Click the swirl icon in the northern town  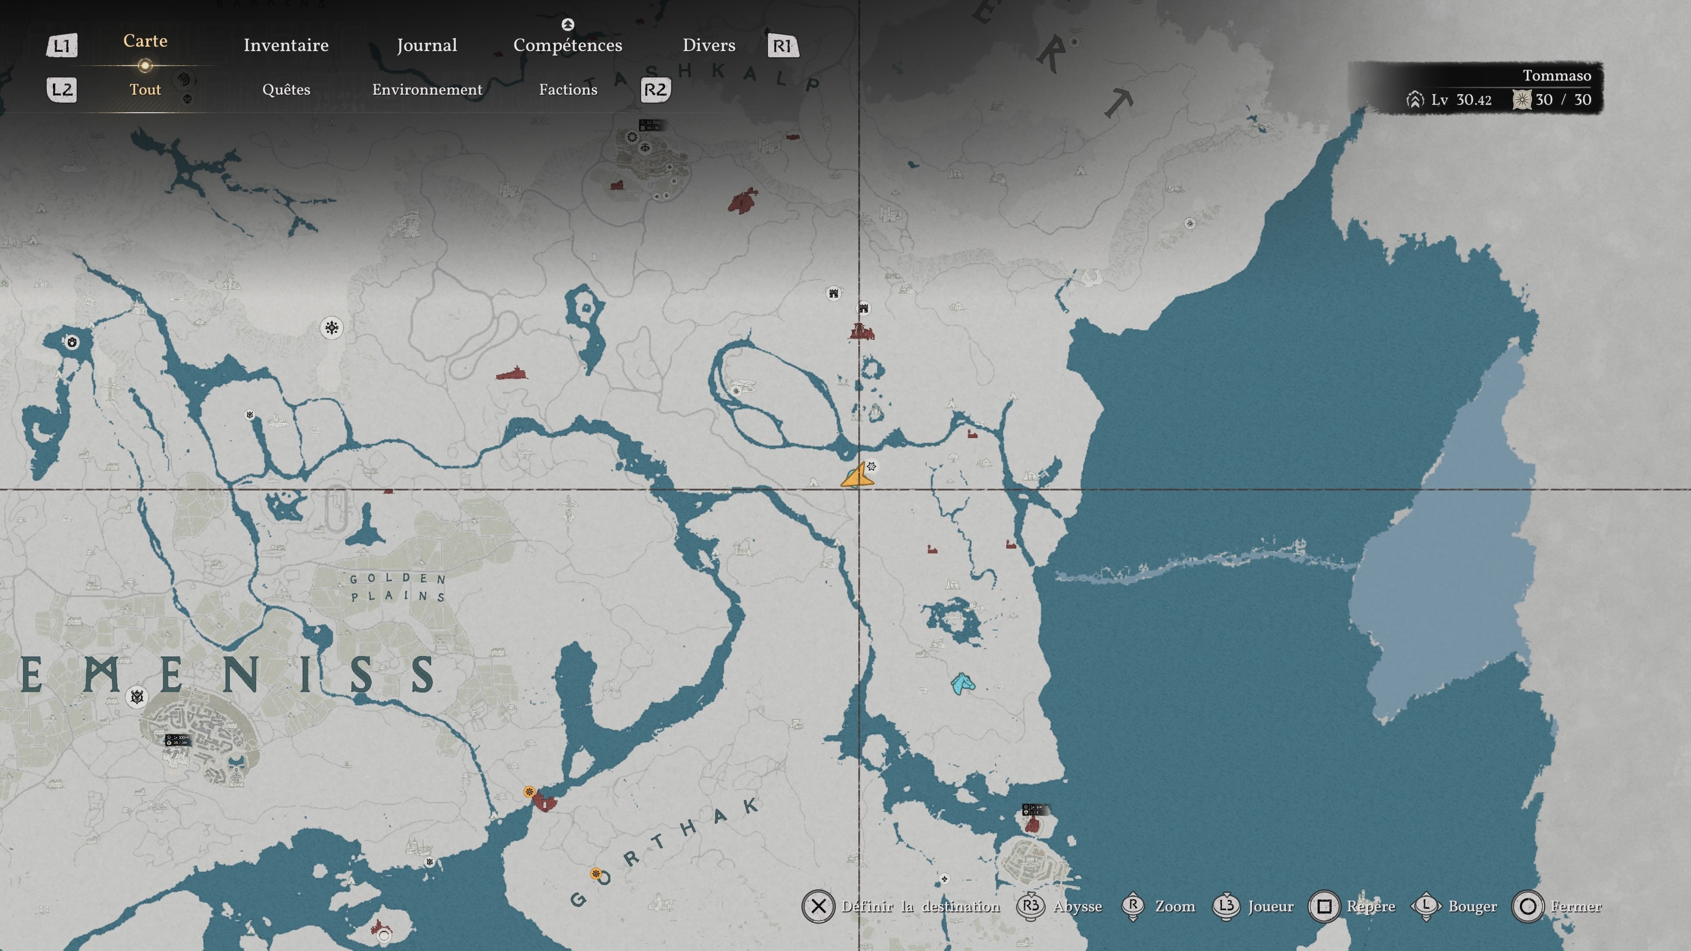point(631,137)
